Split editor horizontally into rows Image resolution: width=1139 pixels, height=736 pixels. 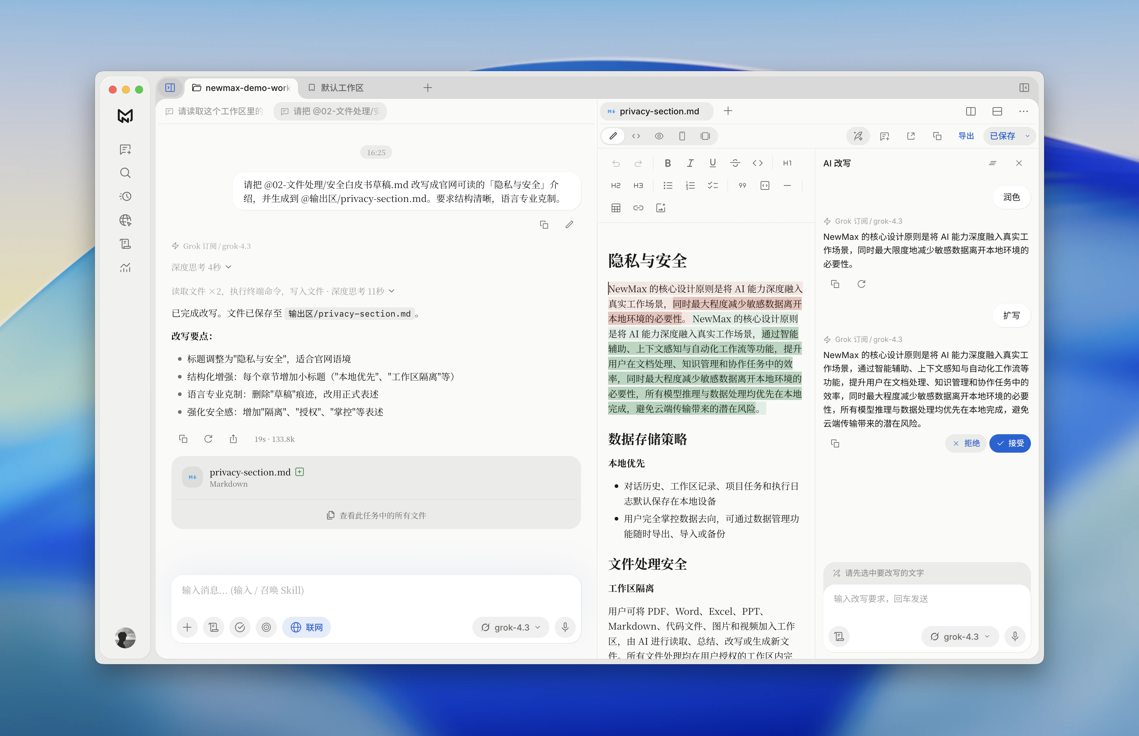pyautogui.click(x=997, y=111)
